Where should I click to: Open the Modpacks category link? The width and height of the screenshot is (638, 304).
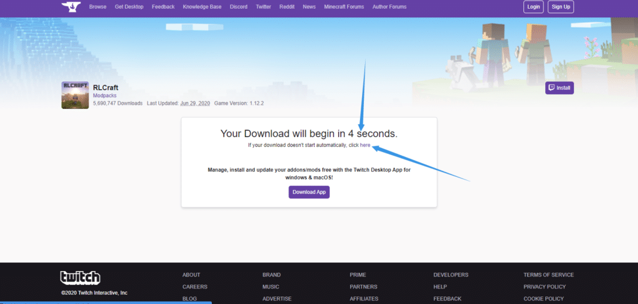(105, 96)
